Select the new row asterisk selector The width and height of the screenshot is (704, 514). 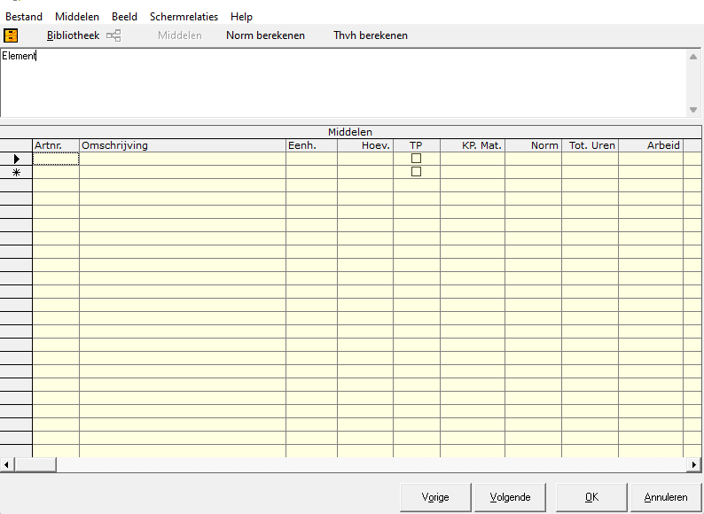(16, 172)
